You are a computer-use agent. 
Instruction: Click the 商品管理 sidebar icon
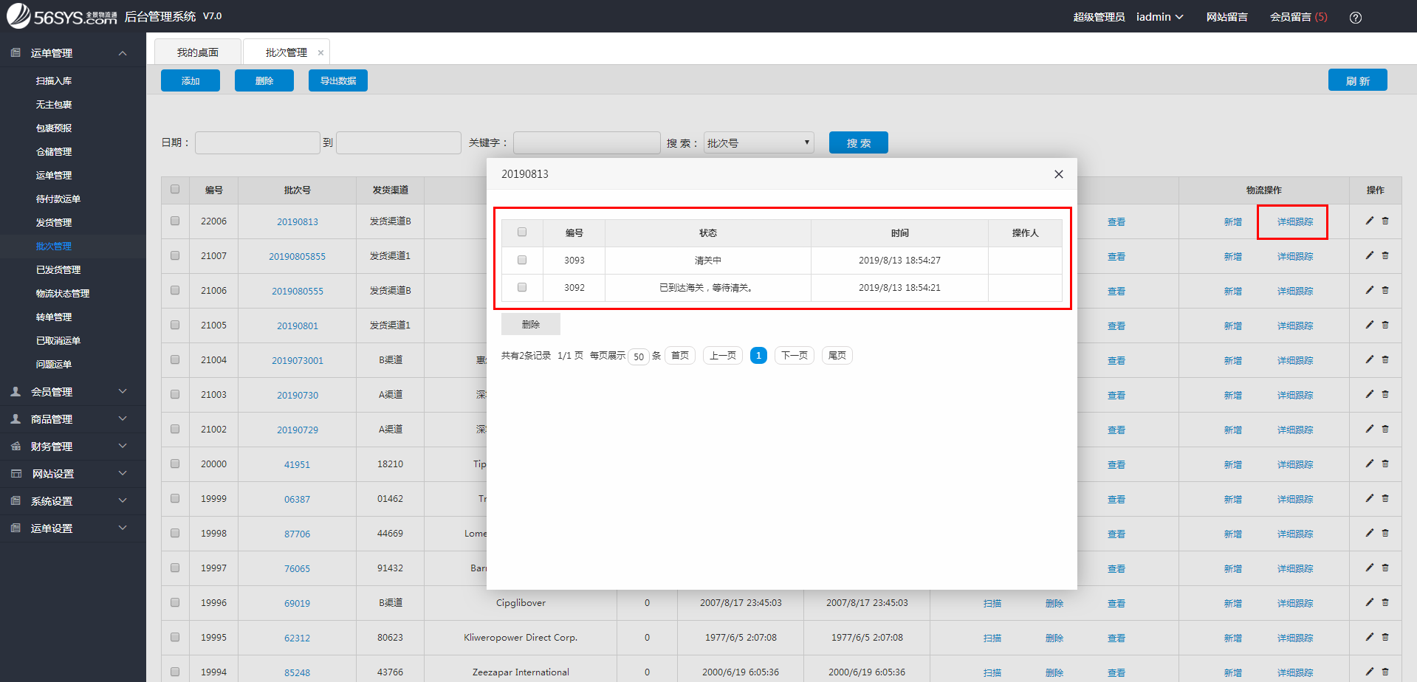15,418
